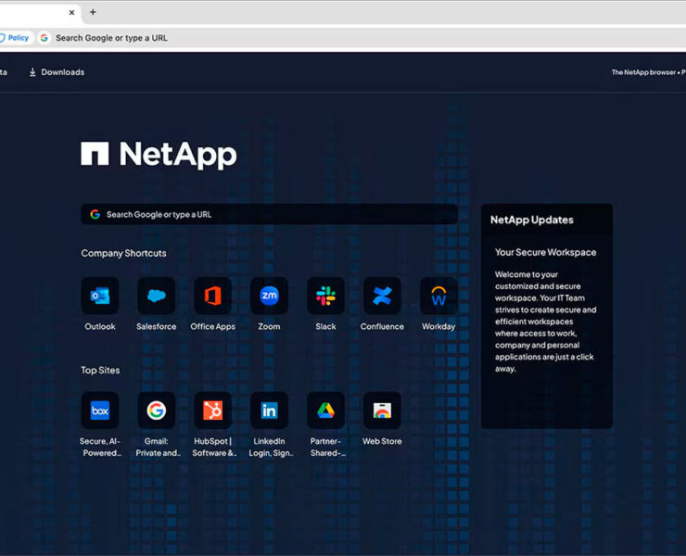686x556 pixels.
Task: Open the Partner-Shared Google Drive tile
Action: pyautogui.click(x=325, y=411)
